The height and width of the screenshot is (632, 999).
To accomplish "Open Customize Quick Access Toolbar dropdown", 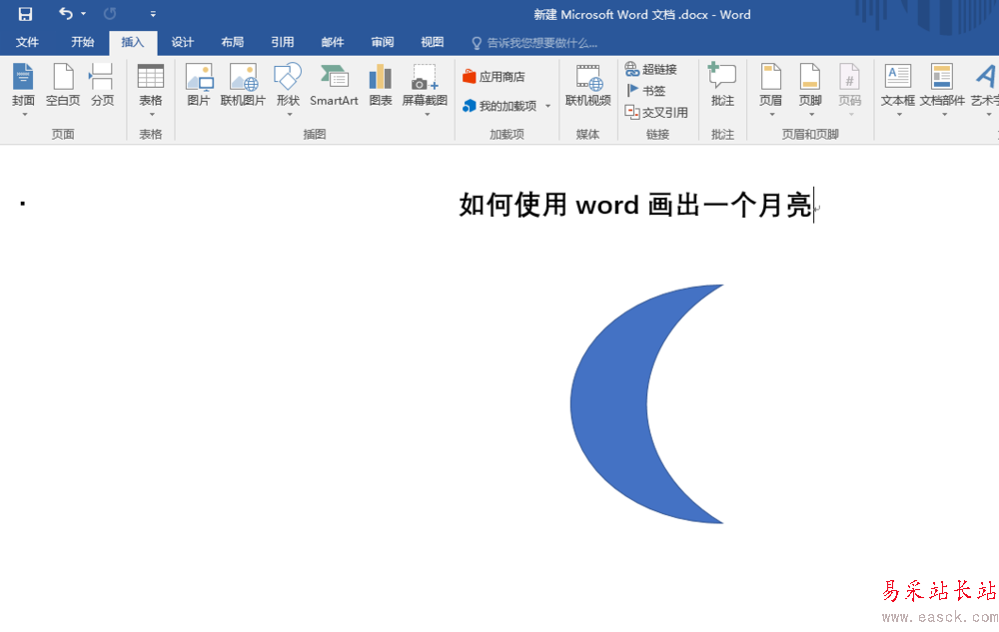I will click(153, 13).
